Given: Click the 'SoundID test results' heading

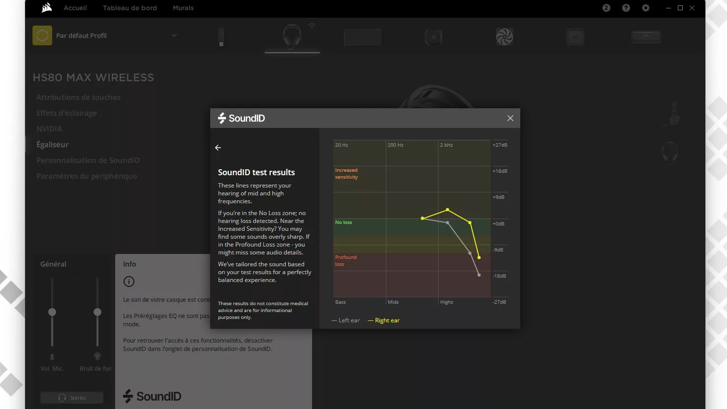Looking at the screenshot, I should [256, 172].
